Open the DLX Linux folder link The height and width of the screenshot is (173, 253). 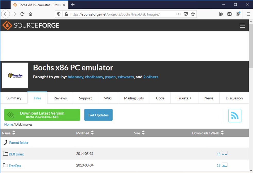tap(16, 154)
